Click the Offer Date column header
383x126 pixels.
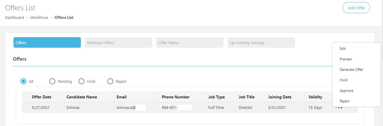coord(41,97)
